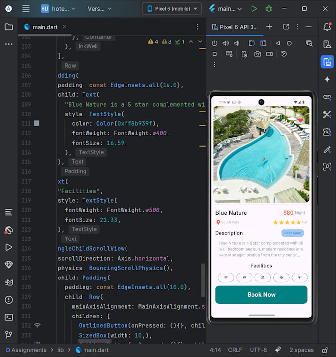The image size is (336, 357).
Task: Tap back arrow on Details screen
Action: [221, 120]
